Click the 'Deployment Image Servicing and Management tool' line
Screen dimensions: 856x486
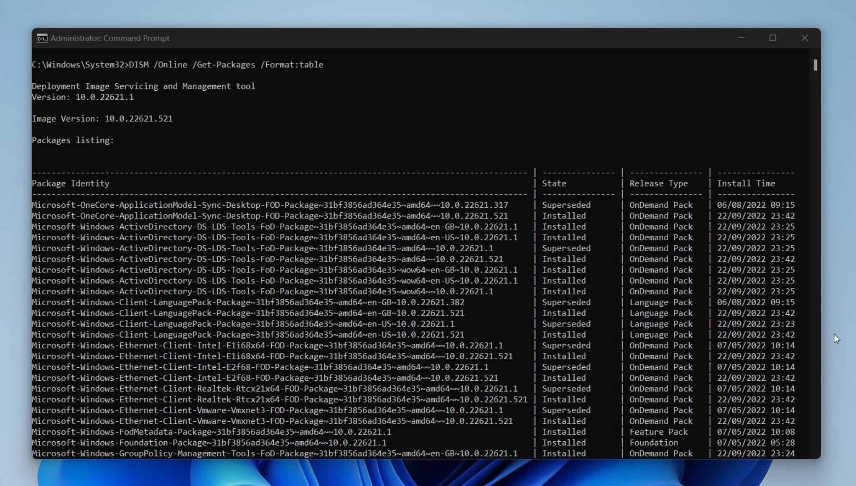point(143,87)
